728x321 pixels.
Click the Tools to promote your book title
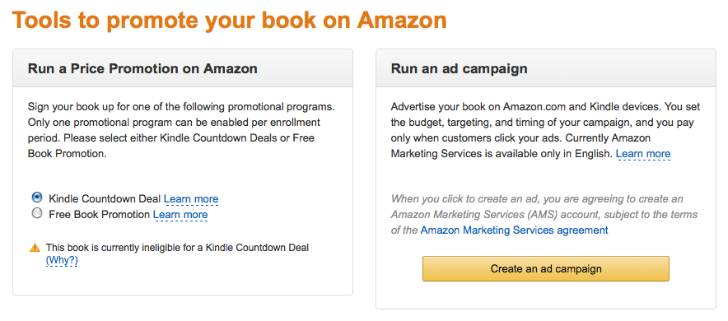pos(230,21)
